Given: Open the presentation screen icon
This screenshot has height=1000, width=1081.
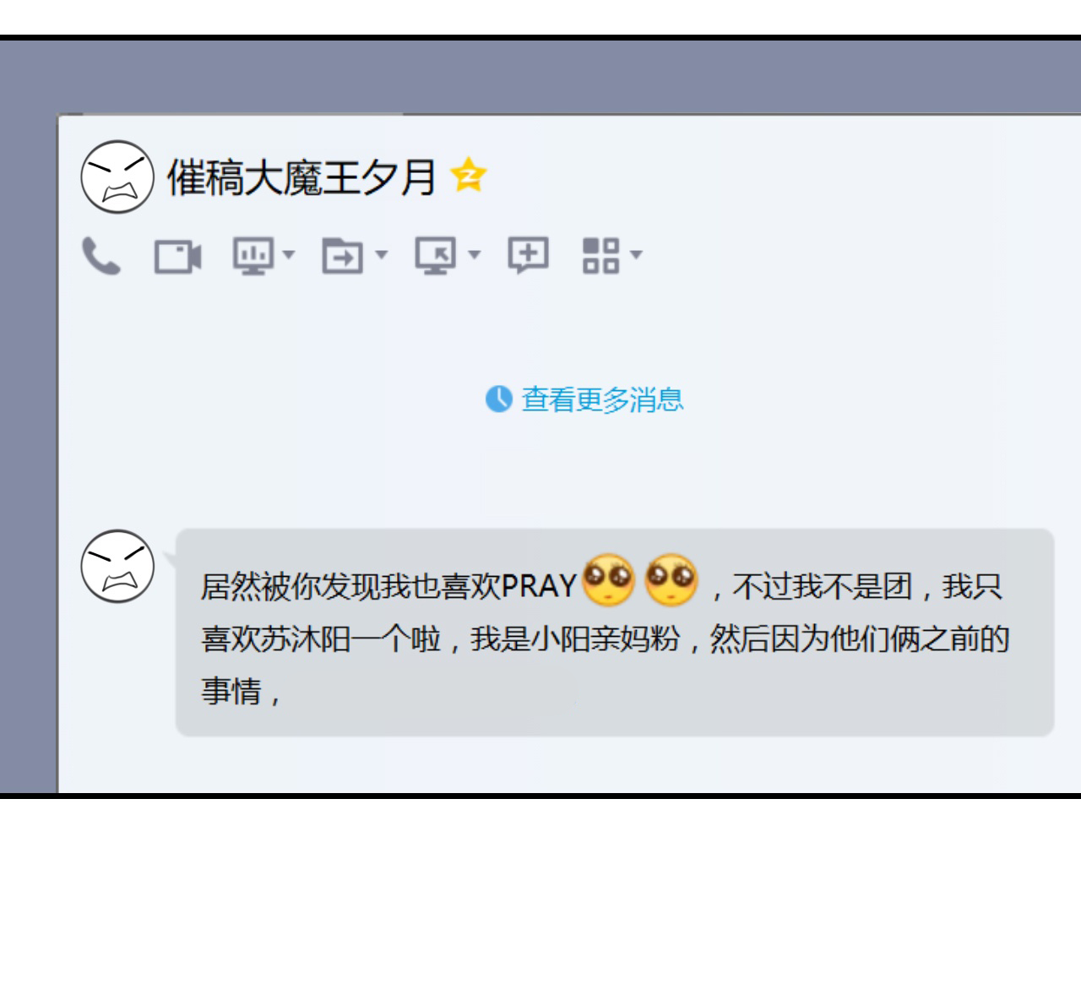Looking at the screenshot, I should [253, 256].
